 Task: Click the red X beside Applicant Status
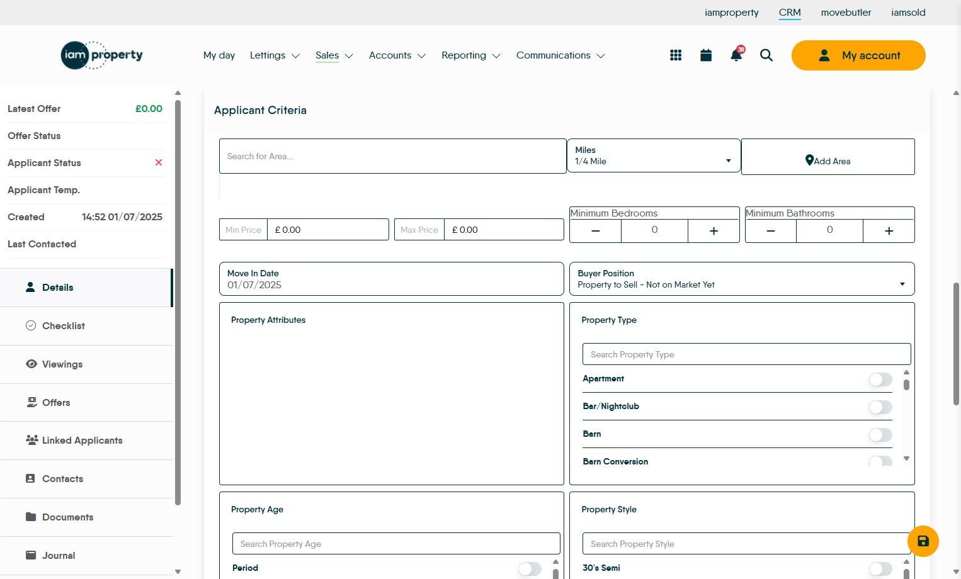[x=159, y=163]
